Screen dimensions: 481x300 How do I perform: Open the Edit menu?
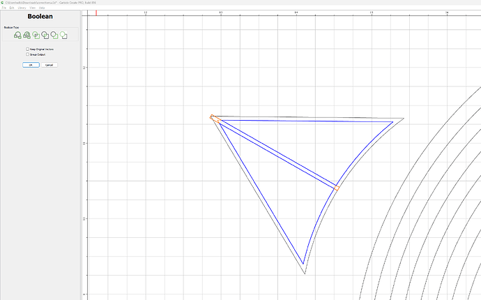12,8
